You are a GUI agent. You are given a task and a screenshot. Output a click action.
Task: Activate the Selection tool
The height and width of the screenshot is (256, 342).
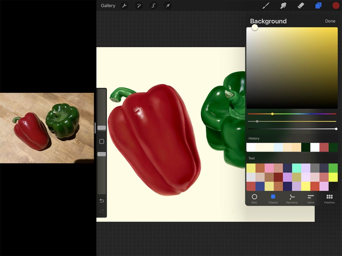153,6
